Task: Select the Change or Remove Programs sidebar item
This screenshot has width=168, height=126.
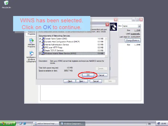Action: pyautogui.click(x=31, y=33)
